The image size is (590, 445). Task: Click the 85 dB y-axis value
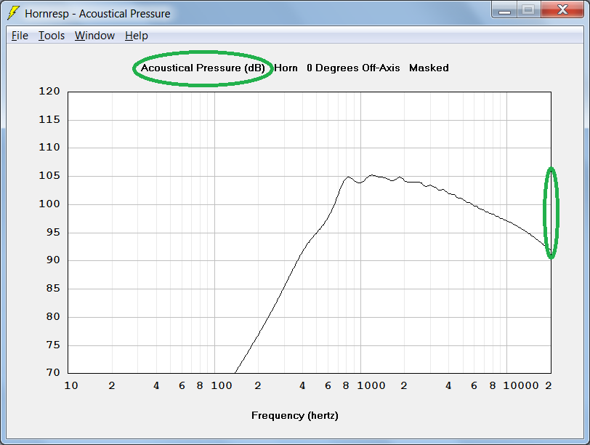(x=53, y=289)
